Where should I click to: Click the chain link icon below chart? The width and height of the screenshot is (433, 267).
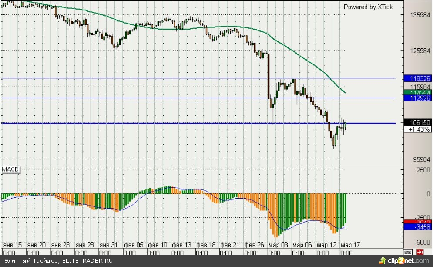(408, 252)
